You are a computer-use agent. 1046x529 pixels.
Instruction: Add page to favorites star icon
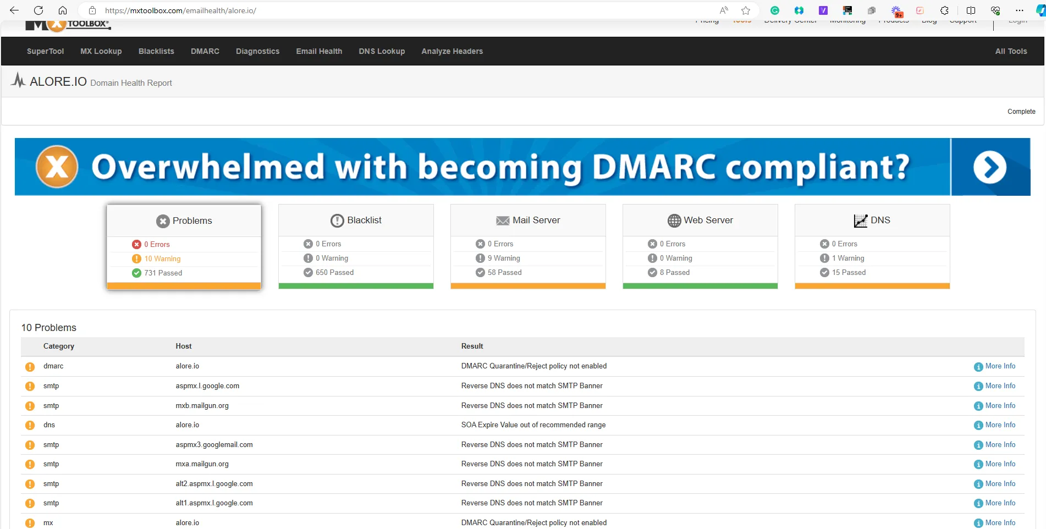point(746,10)
